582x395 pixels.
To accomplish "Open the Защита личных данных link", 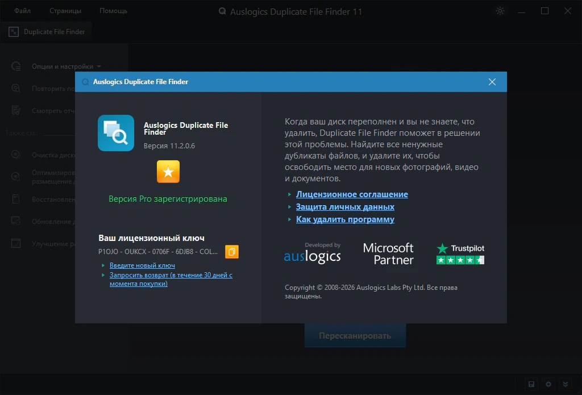I will [x=345, y=207].
